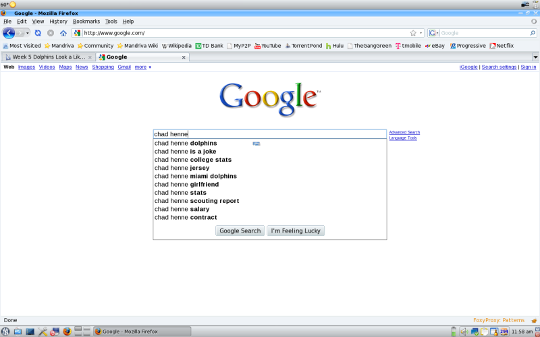Open the Hulu bookmark

coord(334,46)
